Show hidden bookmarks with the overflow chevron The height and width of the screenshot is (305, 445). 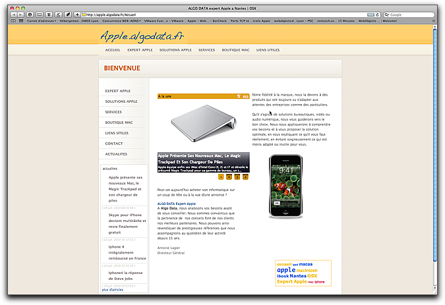tap(433, 21)
